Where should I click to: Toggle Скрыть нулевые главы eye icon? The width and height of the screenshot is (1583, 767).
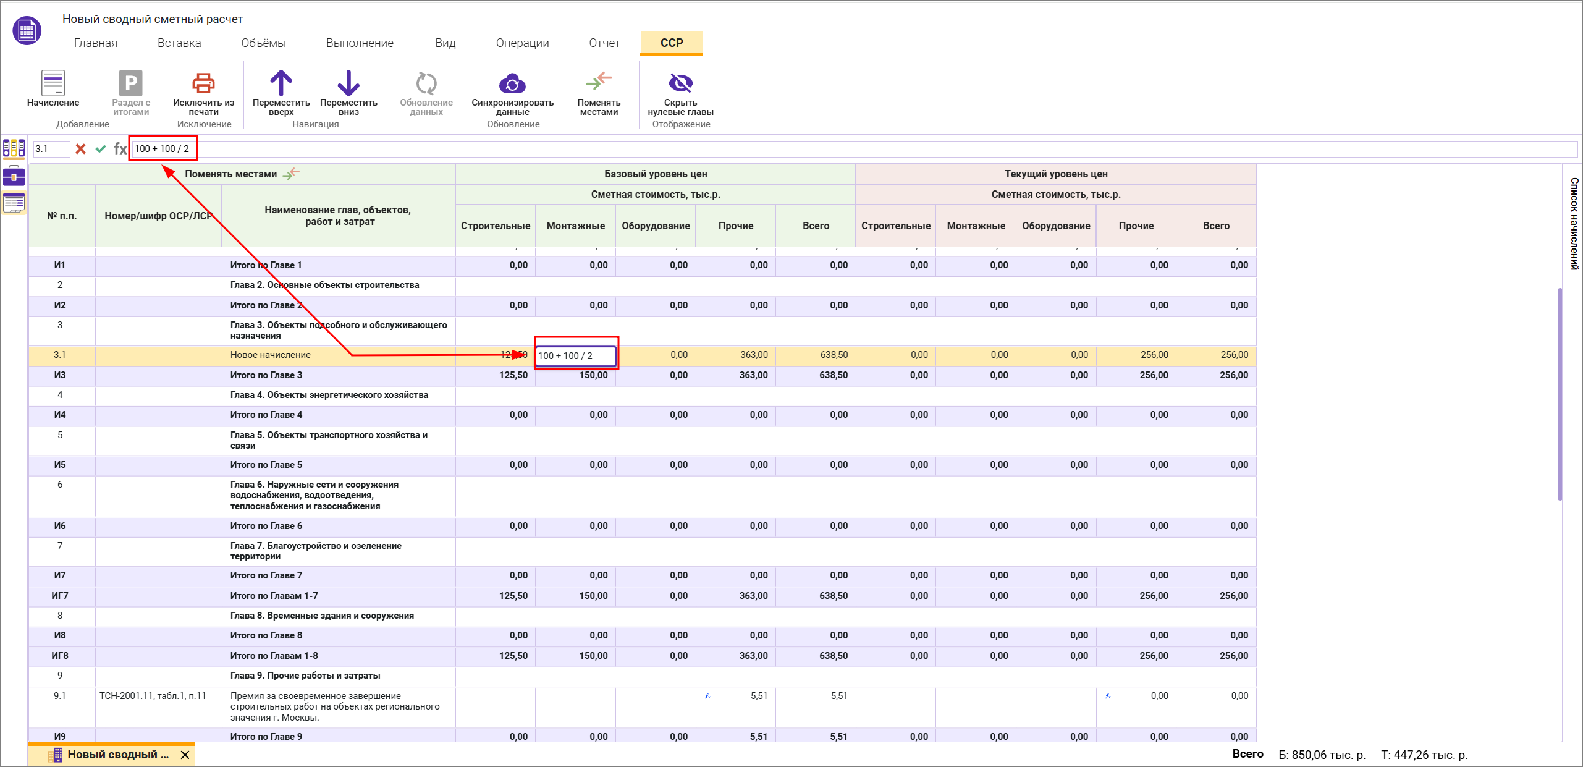(680, 83)
